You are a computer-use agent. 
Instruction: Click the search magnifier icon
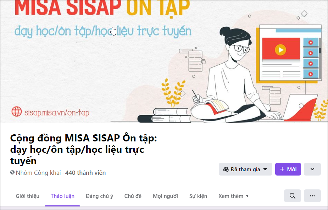[x=292, y=196]
